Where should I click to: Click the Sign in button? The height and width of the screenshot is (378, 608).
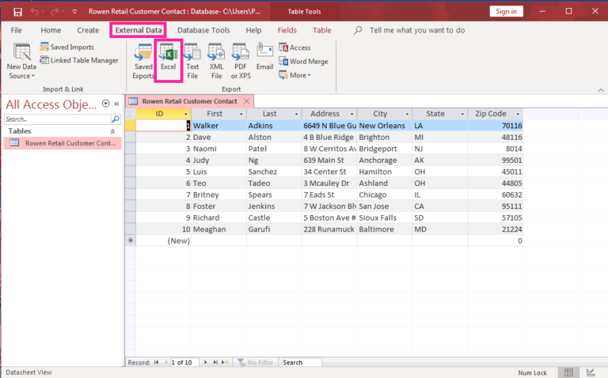(504, 11)
